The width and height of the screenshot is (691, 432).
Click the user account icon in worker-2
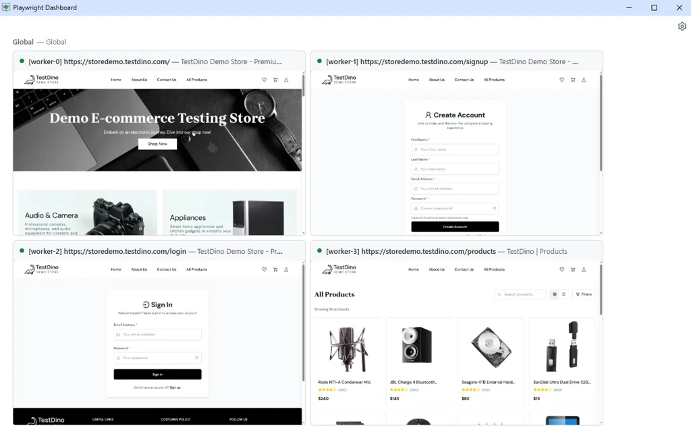pyautogui.click(x=286, y=270)
